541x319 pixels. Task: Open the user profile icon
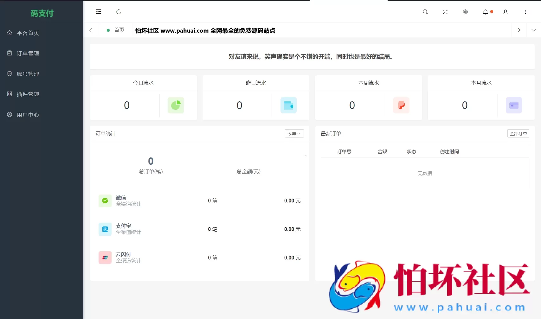[505, 12]
